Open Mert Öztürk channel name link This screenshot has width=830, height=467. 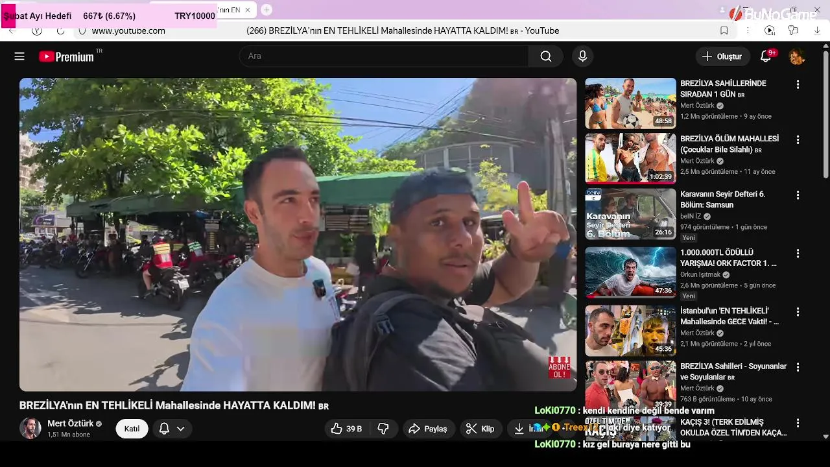[x=71, y=424]
